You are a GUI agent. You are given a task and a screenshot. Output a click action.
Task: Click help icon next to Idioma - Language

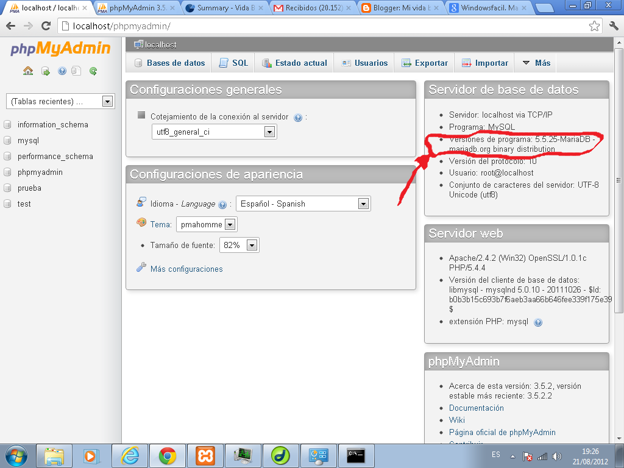pyautogui.click(x=222, y=205)
